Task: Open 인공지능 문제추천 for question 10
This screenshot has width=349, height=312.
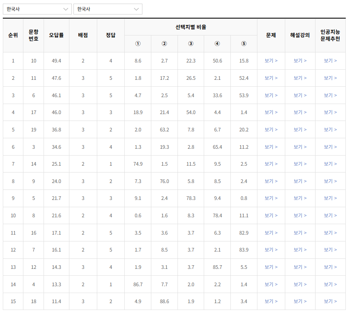Action: [330, 61]
